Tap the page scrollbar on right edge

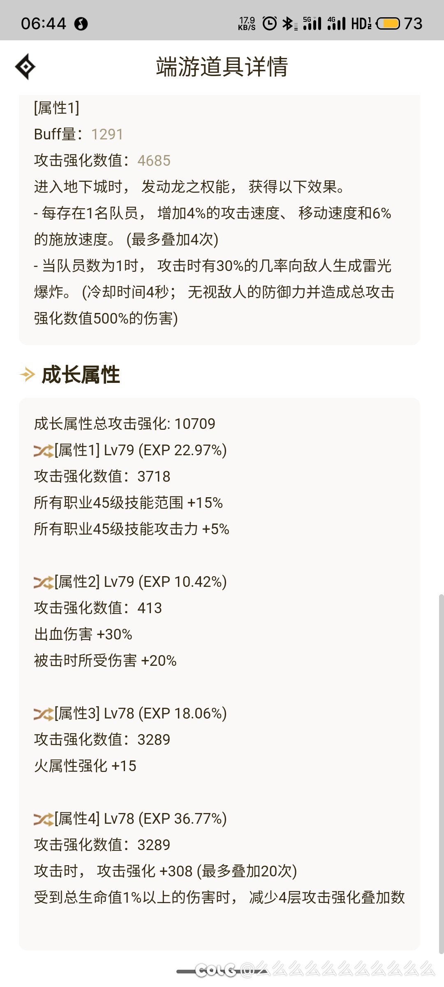pos(441,773)
